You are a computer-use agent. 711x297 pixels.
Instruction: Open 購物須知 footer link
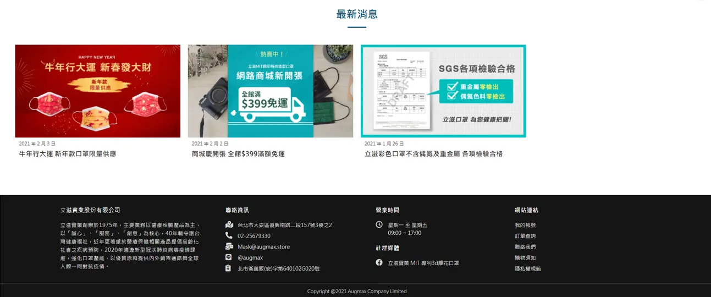coord(525,258)
